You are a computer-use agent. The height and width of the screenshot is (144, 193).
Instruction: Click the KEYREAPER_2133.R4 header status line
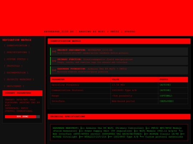(x=90, y=32)
